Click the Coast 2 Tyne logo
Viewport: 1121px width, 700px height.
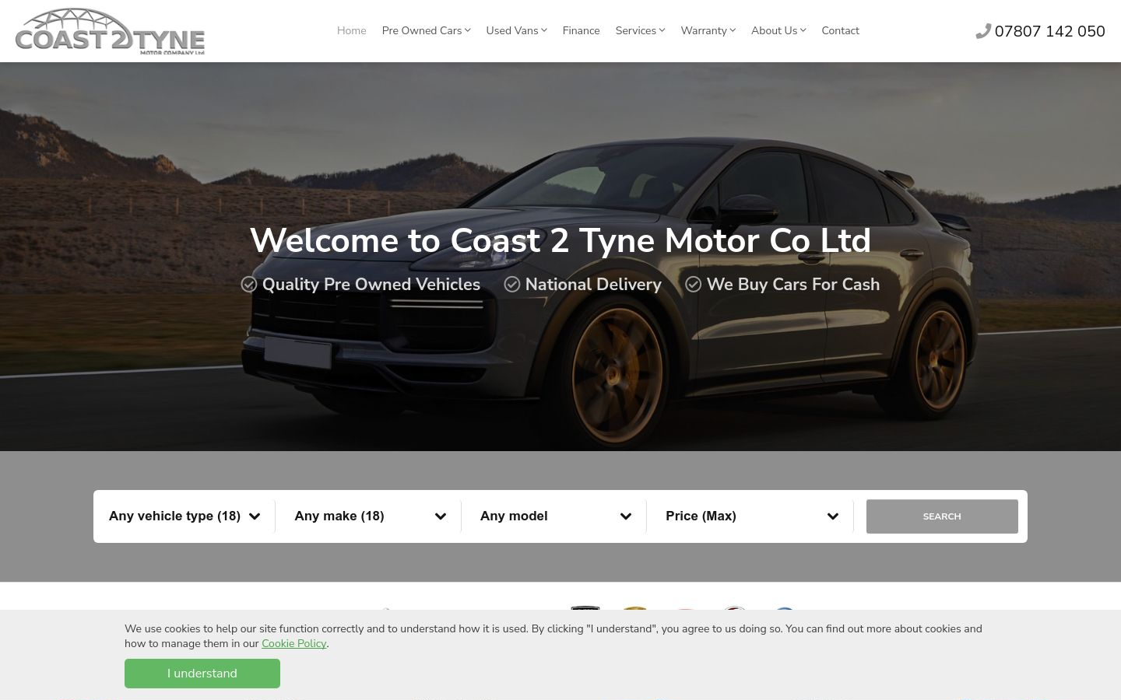pyautogui.click(x=110, y=31)
